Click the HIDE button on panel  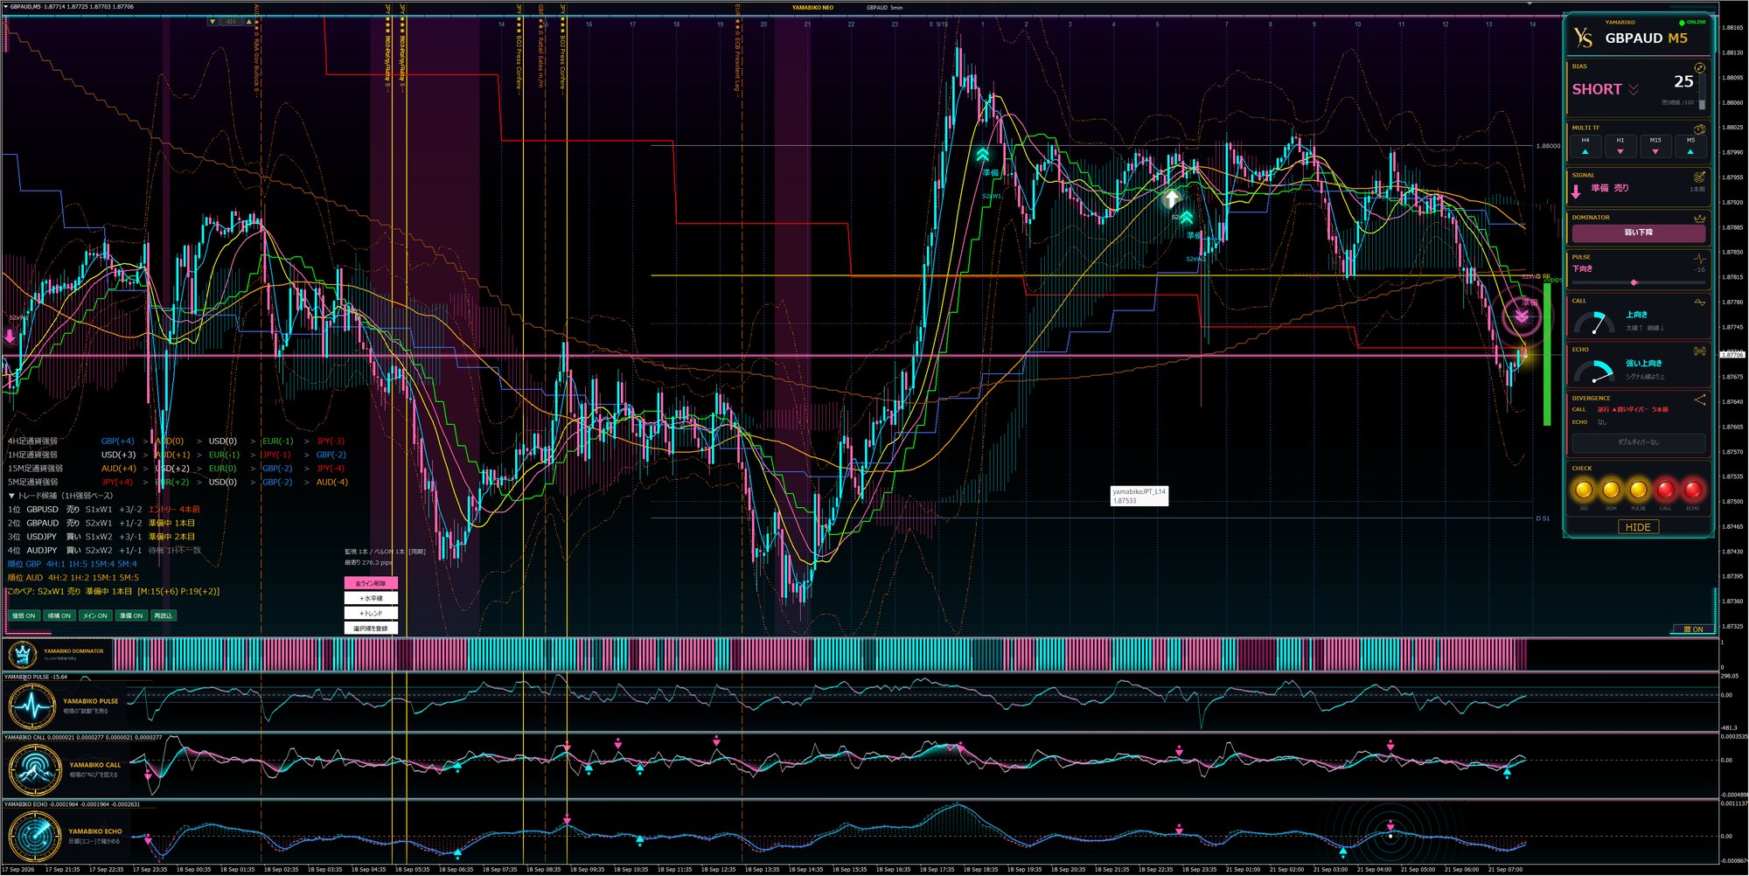coord(1638,527)
